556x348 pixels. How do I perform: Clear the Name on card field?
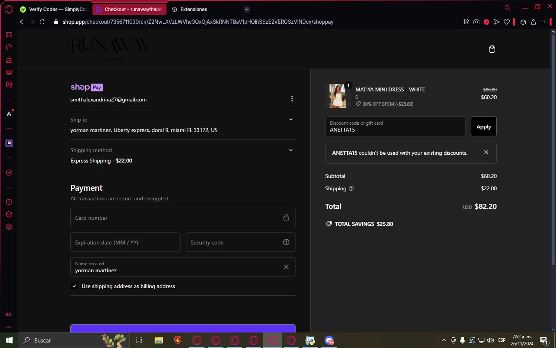(286, 267)
